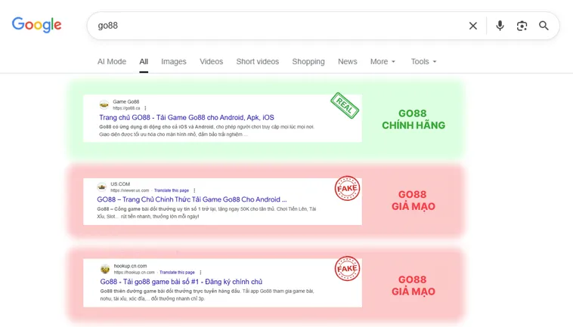Image resolution: width=573 pixels, height=327 pixels.
Task: Open Search by image camera icon
Action: 522,26
